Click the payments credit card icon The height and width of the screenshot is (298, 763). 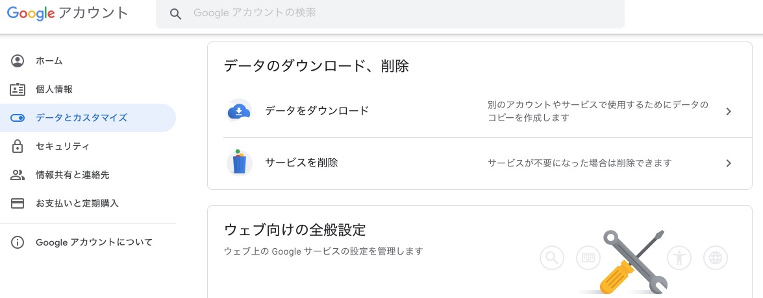click(x=18, y=203)
